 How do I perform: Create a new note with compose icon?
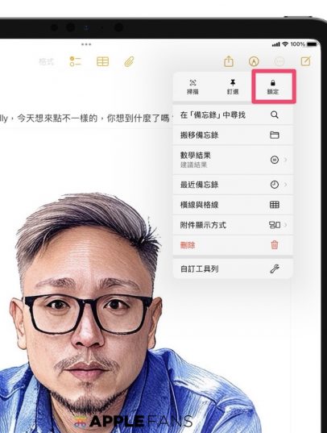tap(306, 61)
